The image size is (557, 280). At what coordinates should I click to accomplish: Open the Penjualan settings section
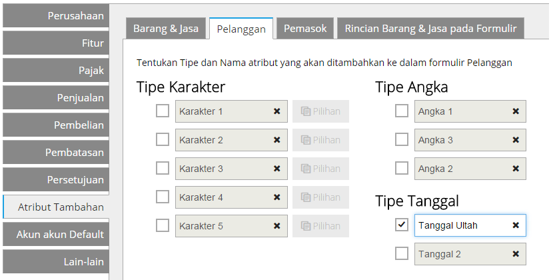(x=56, y=98)
